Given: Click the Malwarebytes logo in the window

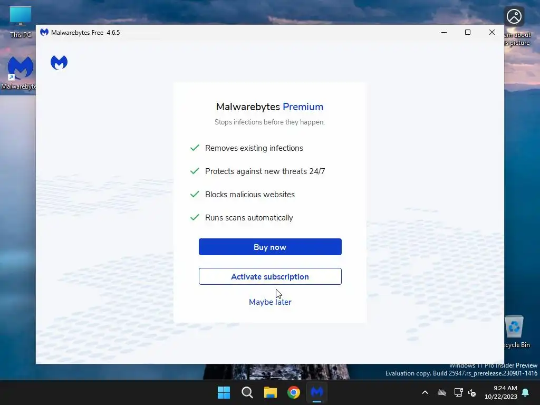Looking at the screenshot, I should pos(59,62).
